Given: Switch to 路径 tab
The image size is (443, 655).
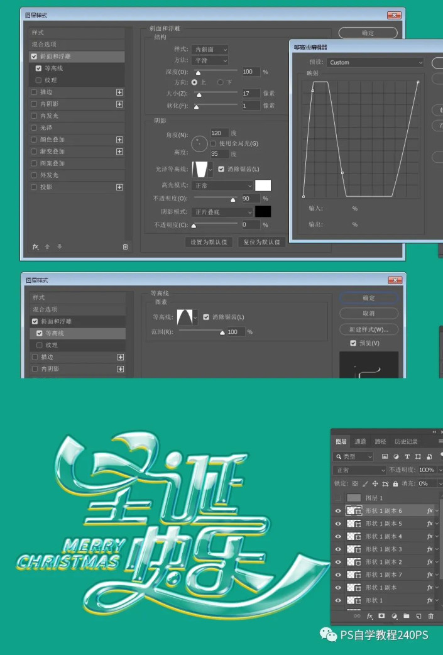Looking at the screenshot, I should tap(380, 441).
